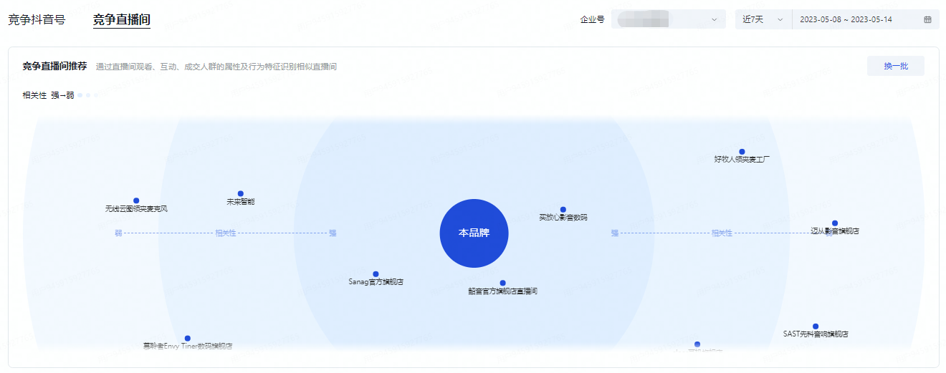Switch to the 竞争抖音号 tab
The height and width of the screenshot is (373, 946).
point(37,19)
